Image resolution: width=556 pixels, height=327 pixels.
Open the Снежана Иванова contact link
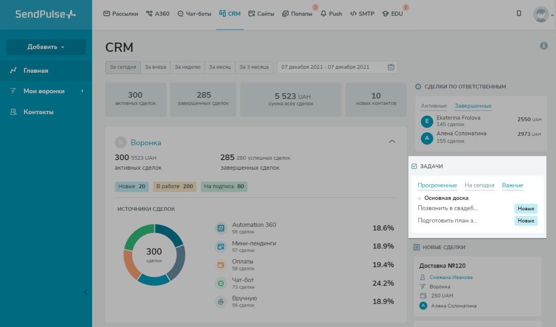click(451, 277)
